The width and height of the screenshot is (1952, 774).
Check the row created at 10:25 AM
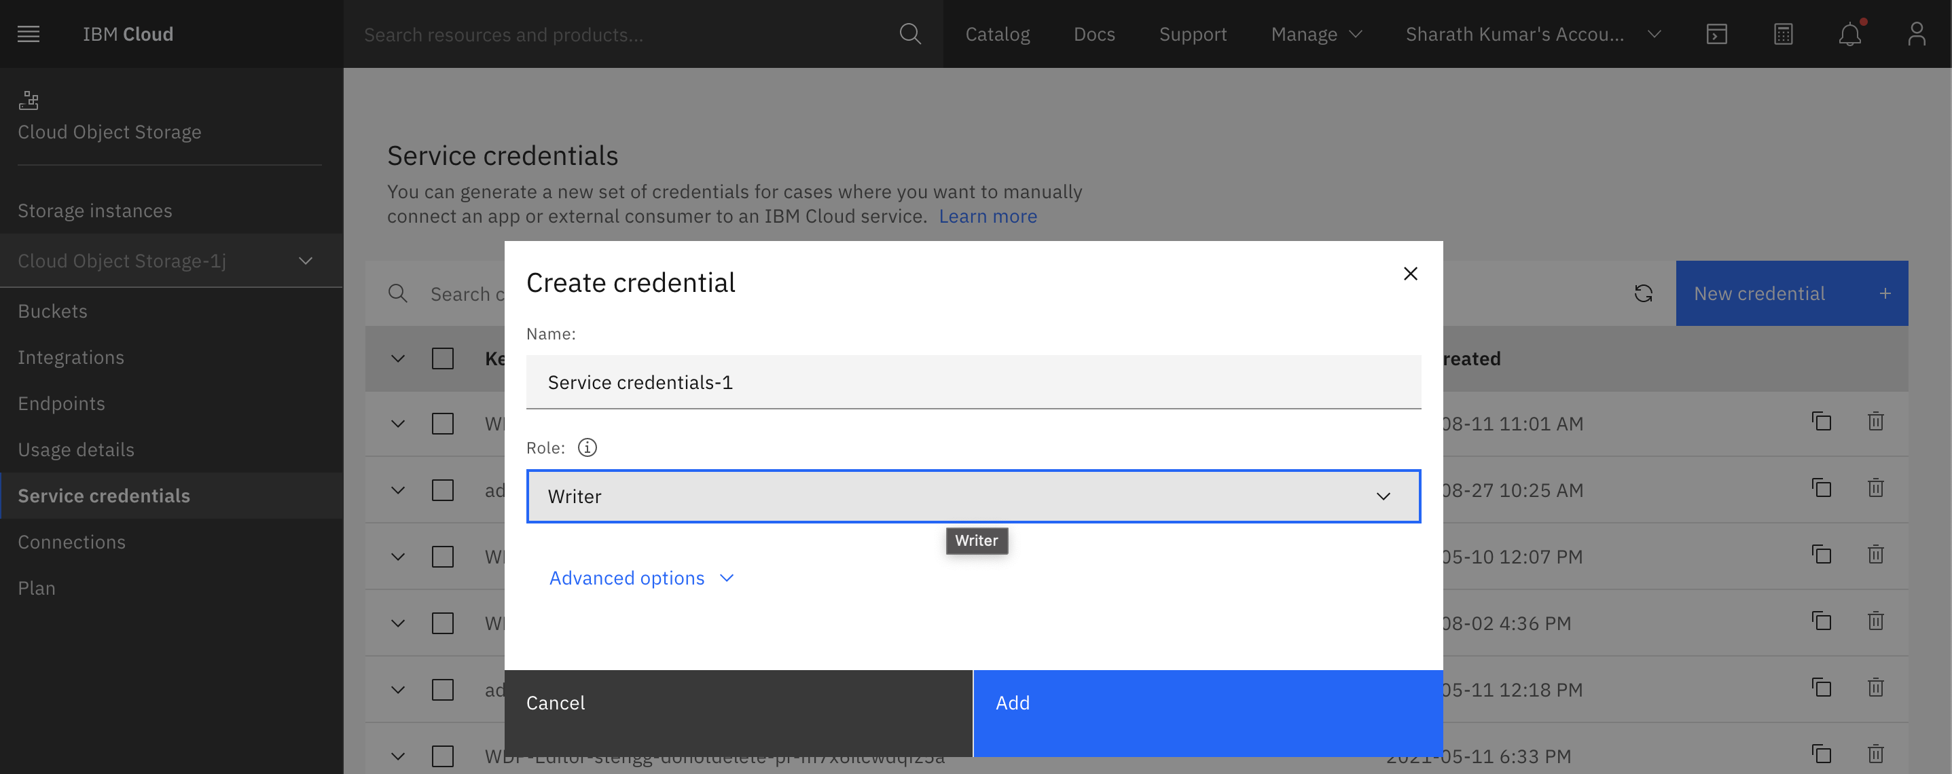(443, 491)
